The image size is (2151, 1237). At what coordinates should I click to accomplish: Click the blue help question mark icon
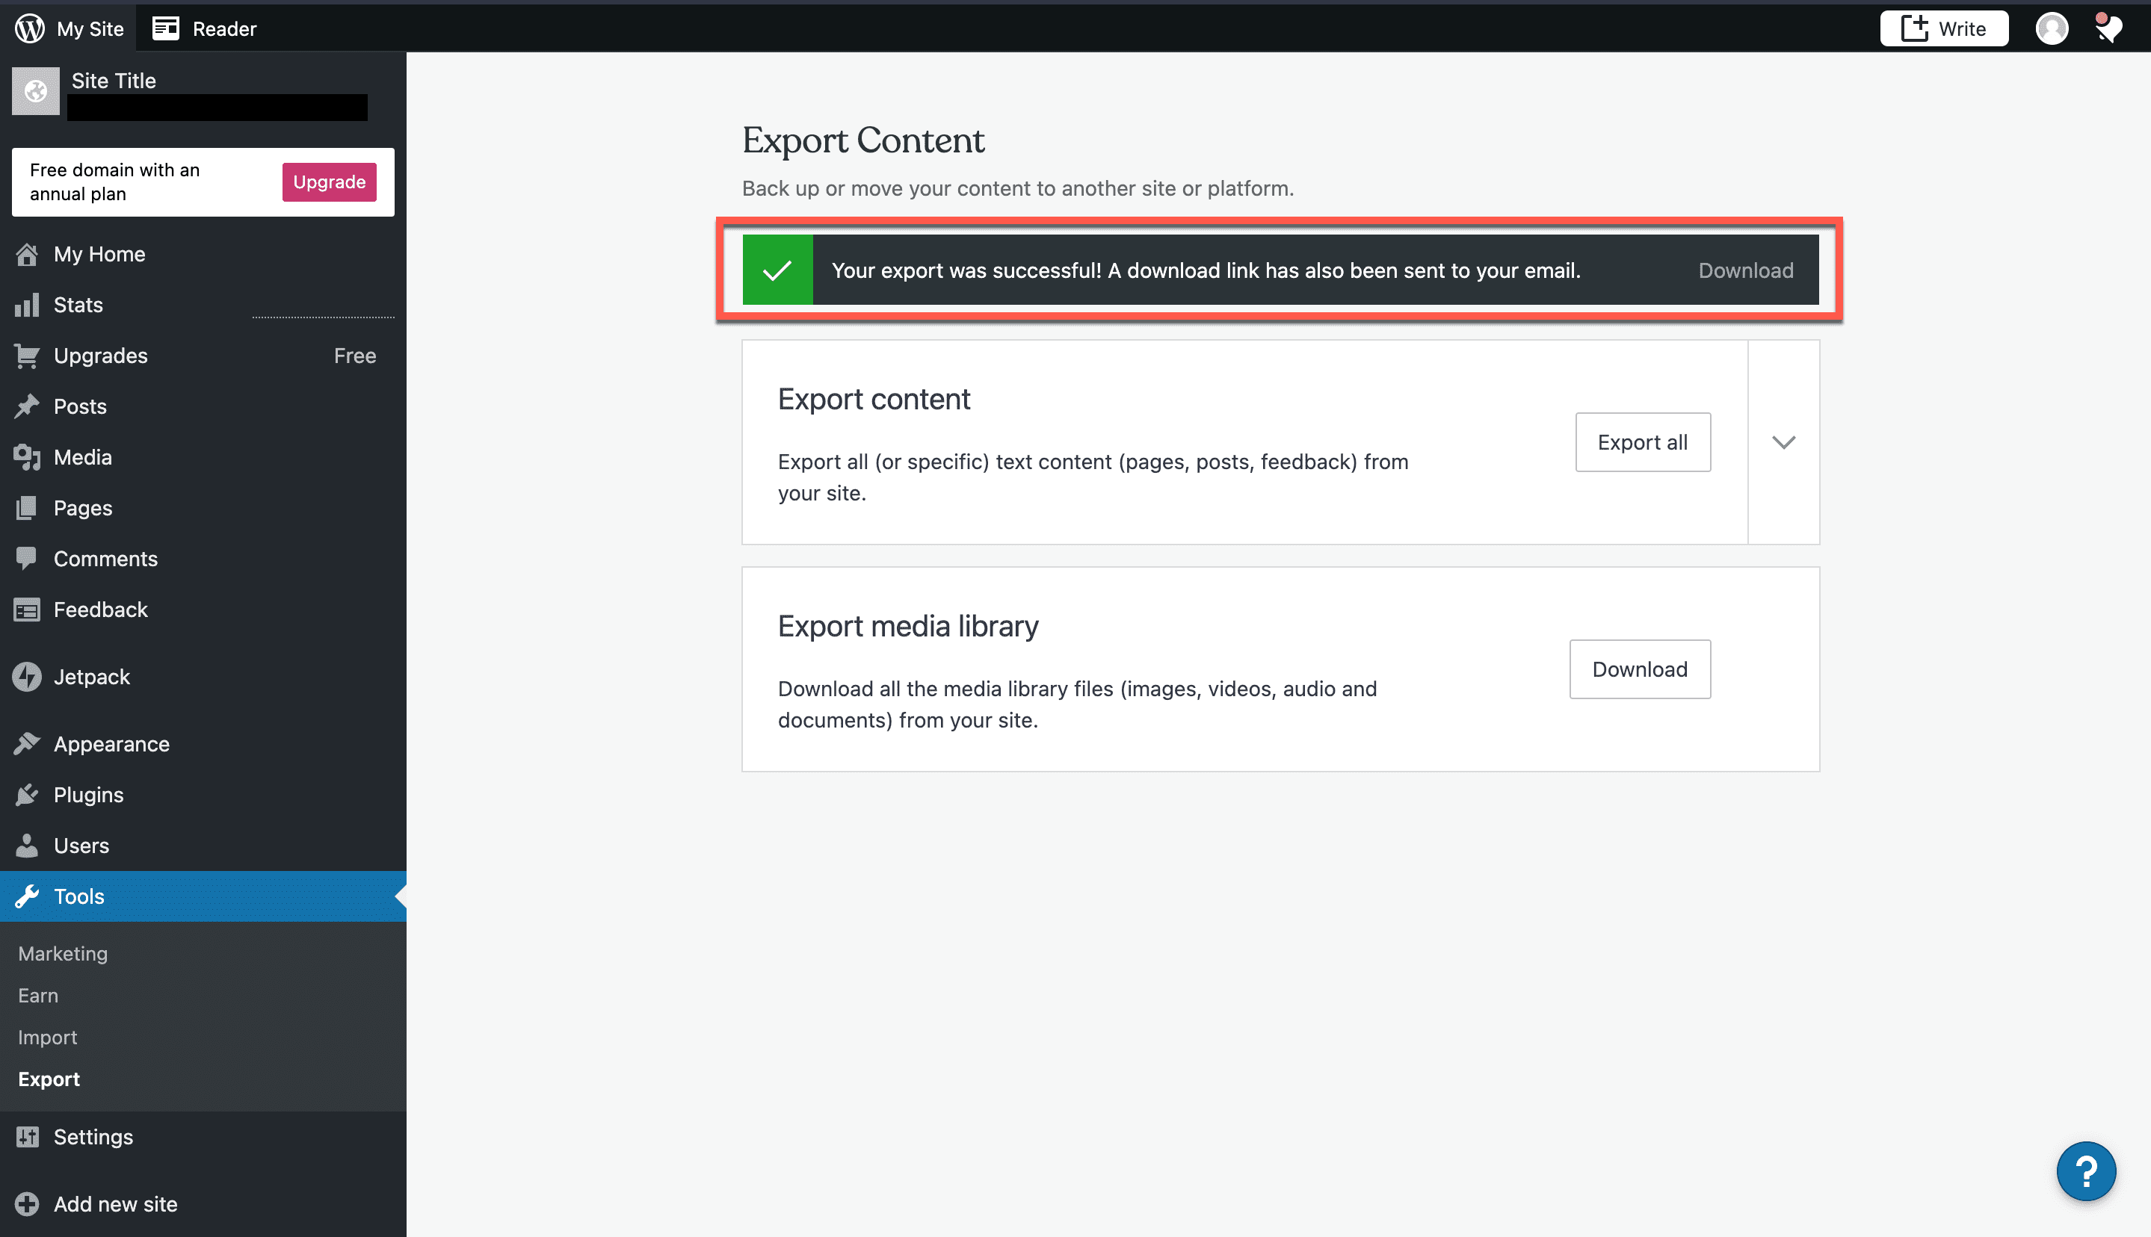2085,1171
